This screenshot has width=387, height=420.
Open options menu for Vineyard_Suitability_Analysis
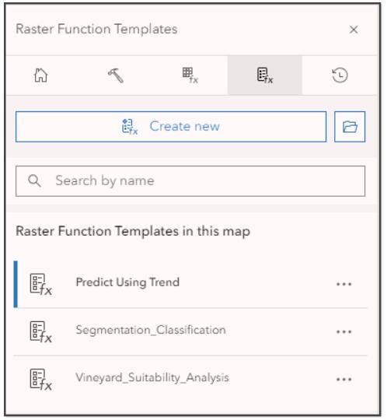click(343, 380)
